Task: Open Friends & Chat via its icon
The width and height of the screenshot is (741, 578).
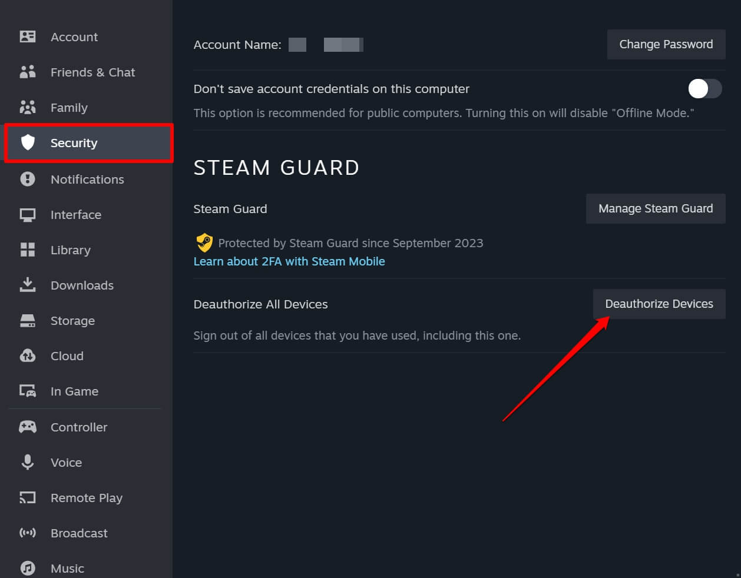Action: coord(27,72)
